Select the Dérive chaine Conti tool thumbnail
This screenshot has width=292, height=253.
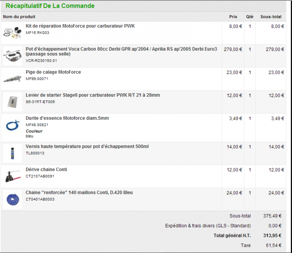(12, 176)
